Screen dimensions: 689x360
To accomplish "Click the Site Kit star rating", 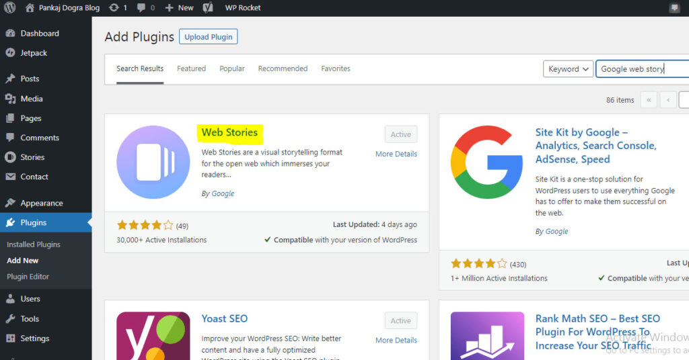I will point(479,263).
